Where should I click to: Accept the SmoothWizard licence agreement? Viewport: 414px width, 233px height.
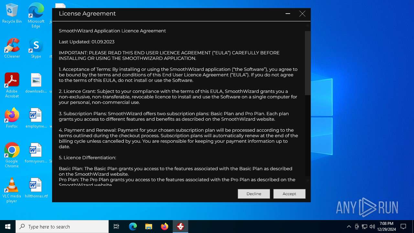click(289, 194)
